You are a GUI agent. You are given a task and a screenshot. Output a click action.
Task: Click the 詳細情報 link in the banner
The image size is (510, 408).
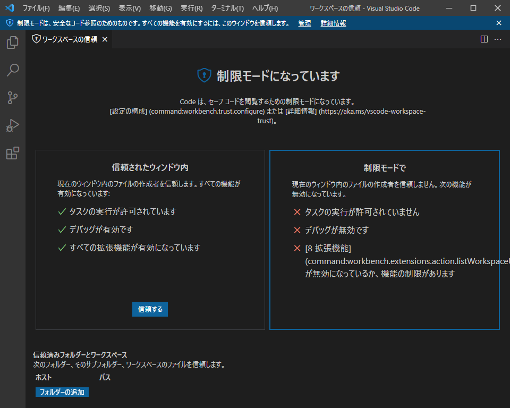pos(334,23)
